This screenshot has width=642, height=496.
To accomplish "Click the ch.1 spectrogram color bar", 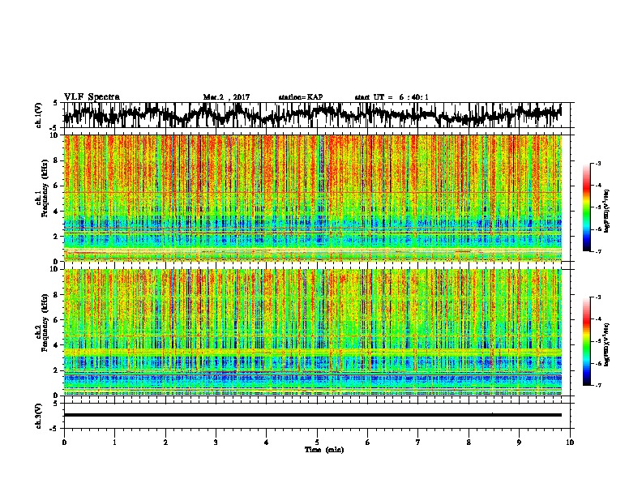I will (x=586, y=207).
